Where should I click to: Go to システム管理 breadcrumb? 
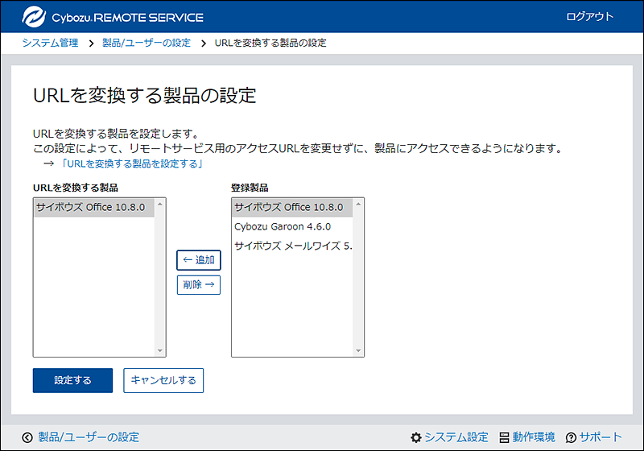click(50, 43)
